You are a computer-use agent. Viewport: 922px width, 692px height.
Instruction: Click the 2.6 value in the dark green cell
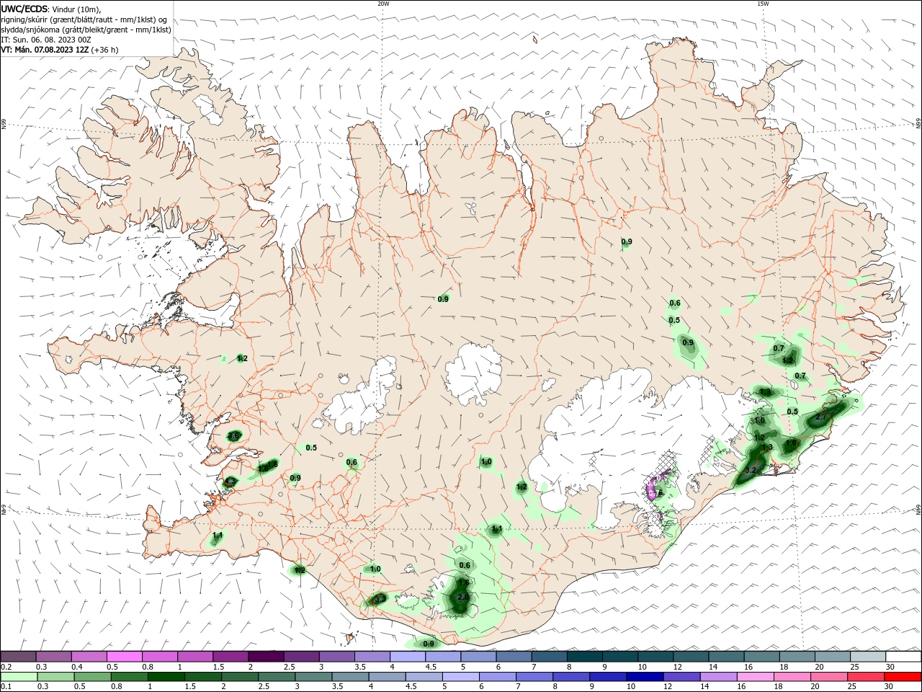coord(463,598)
